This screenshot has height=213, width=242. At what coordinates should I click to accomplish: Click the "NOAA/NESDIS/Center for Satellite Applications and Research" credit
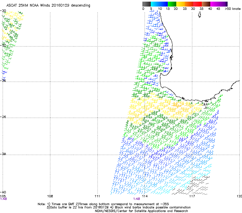click(141, 211)
